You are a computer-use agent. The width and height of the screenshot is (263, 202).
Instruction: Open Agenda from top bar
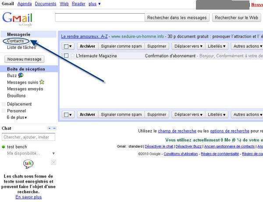pos(25,4)
